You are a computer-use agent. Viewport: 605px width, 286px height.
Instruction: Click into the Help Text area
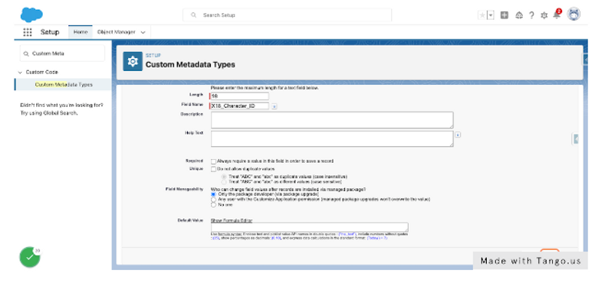pyautogui.click(x=332, y=138)
